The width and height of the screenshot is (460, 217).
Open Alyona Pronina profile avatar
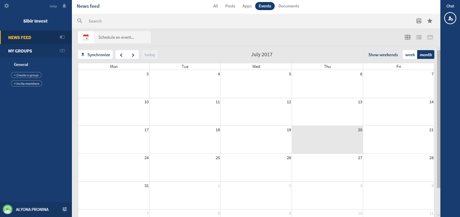point(7,209)
